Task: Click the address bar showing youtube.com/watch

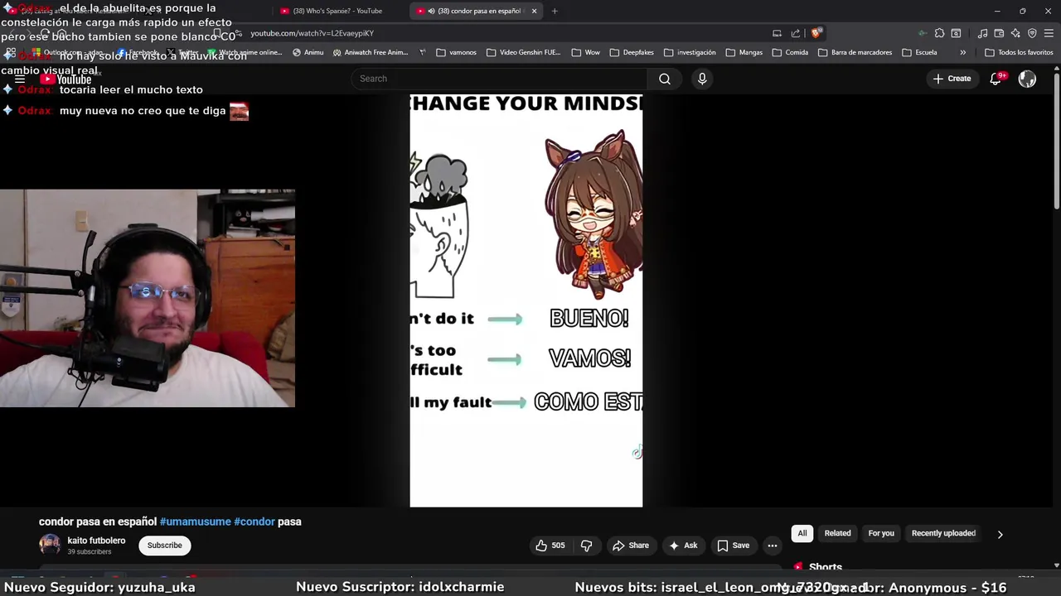Action: (x=497, y=33)
